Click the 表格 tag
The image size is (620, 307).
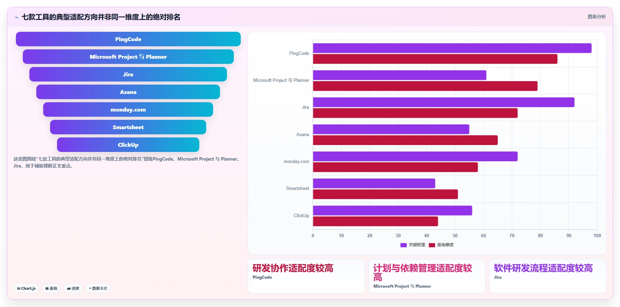pos(51,288)
